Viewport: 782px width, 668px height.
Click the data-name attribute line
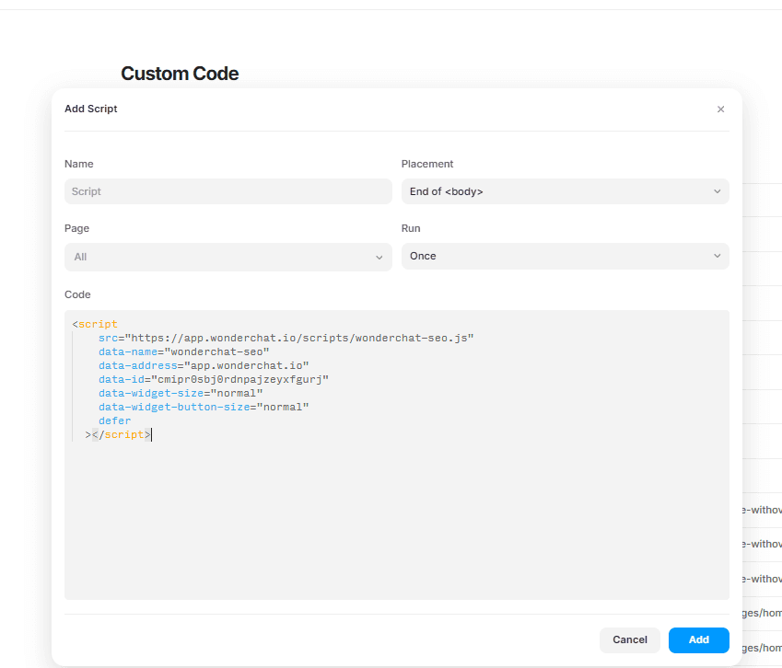183,351
